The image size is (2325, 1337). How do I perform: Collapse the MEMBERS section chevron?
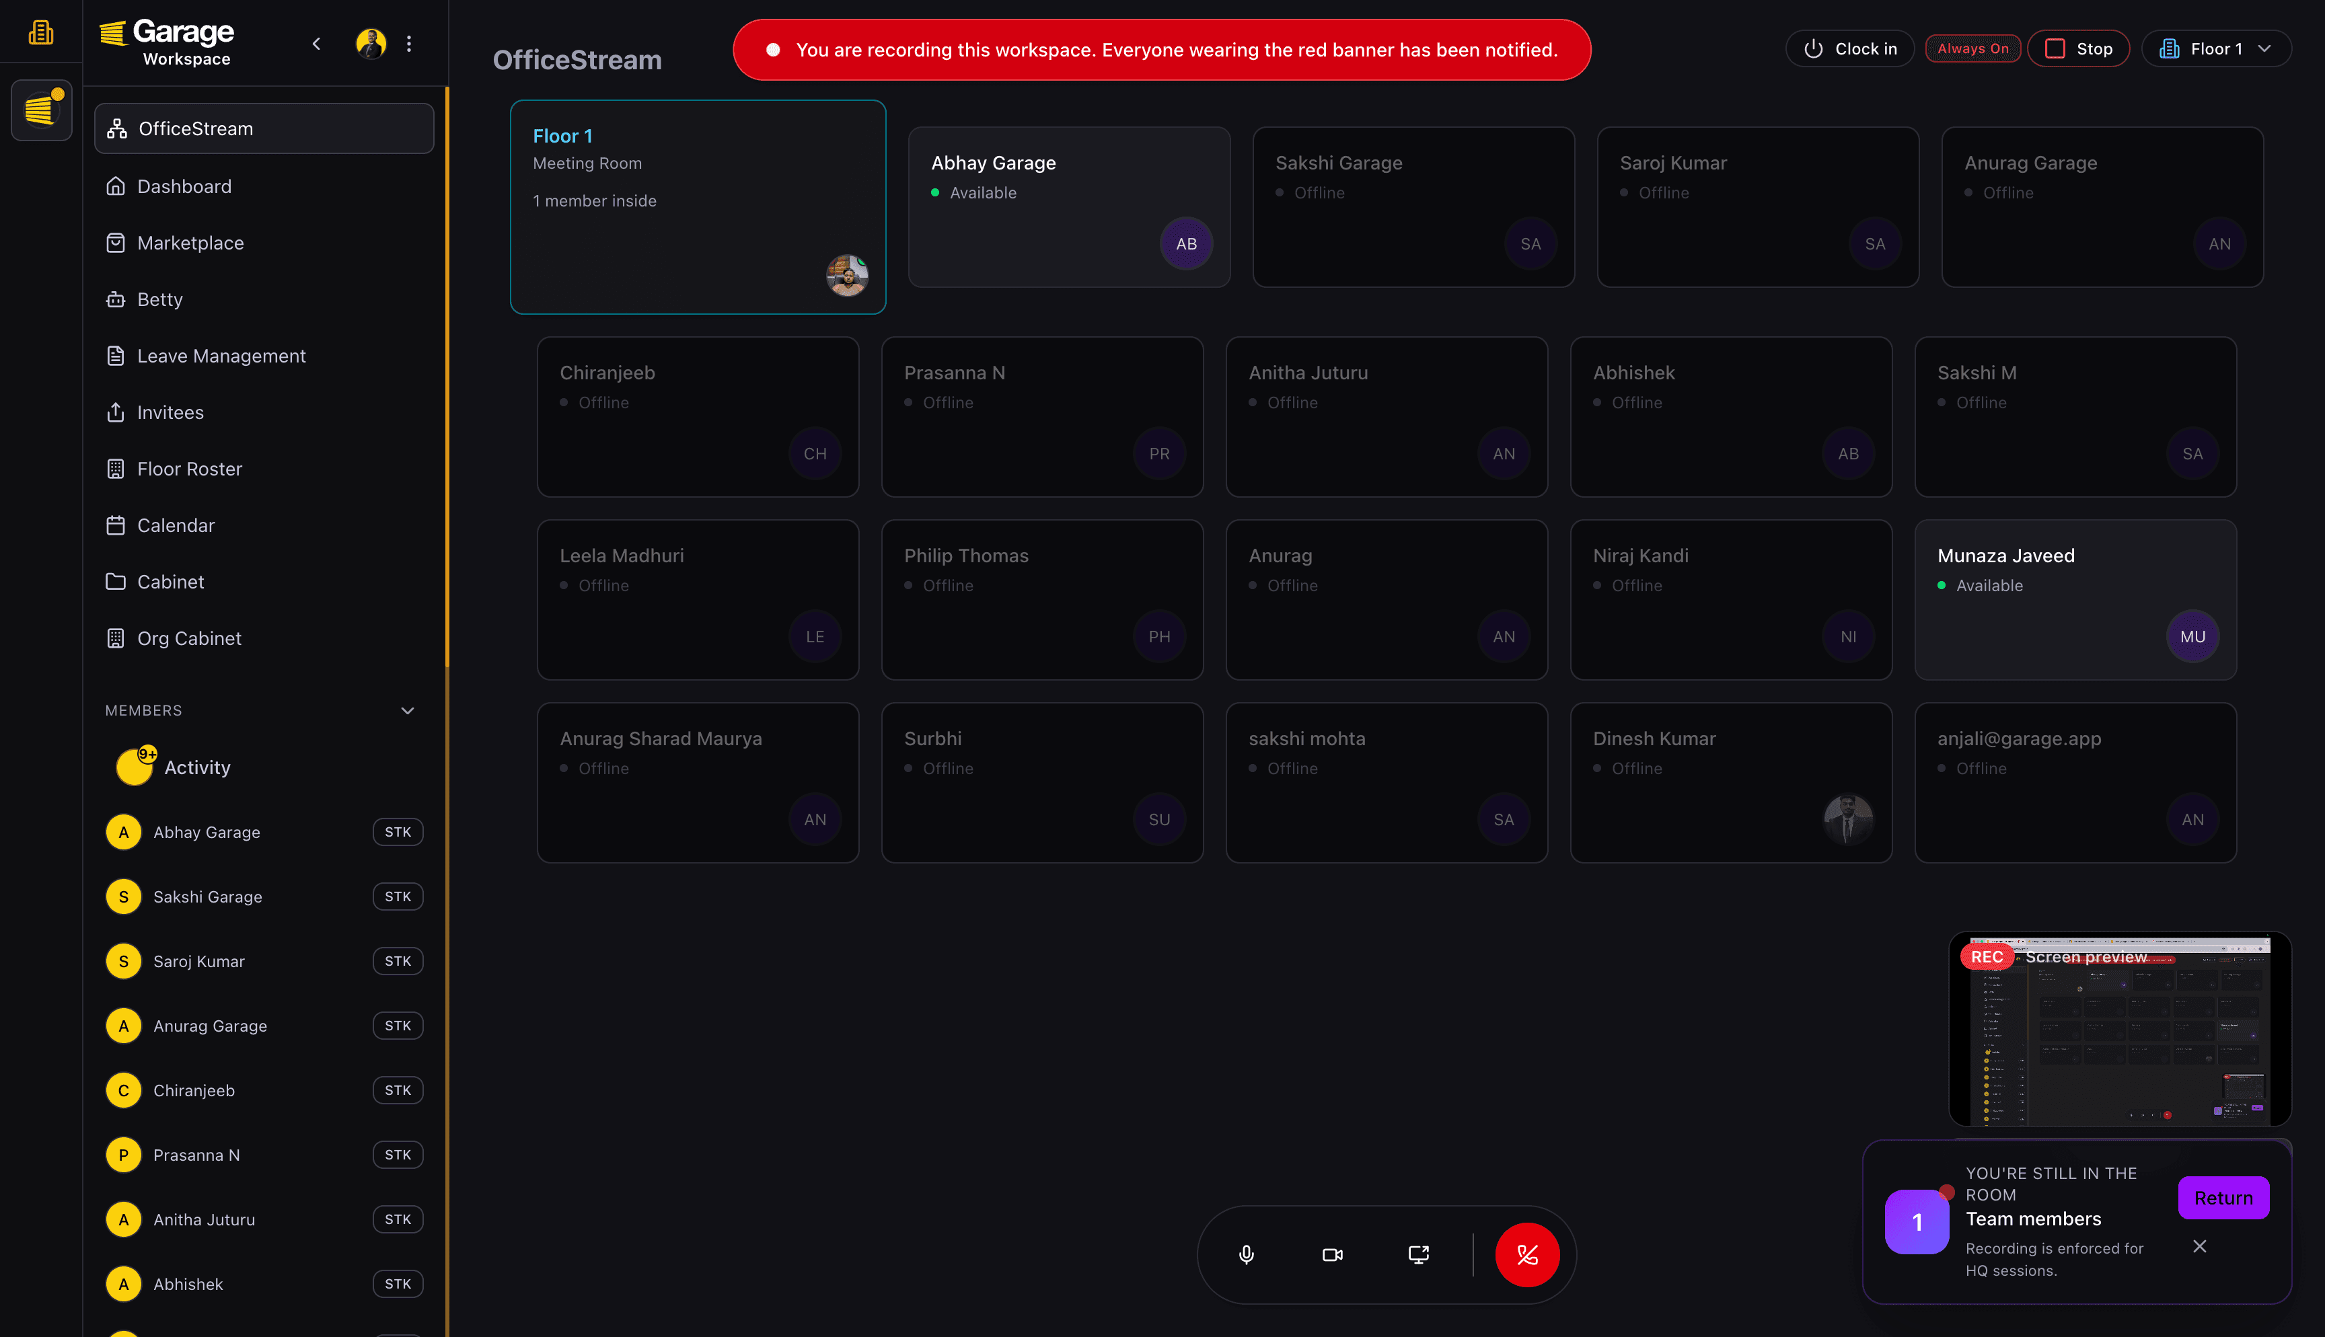pyautogui.click(x=408, y=711)
